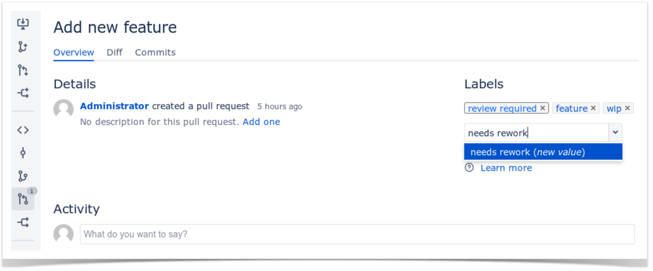
Task: Remove the 'feature' label
Action: coord(593,108)
